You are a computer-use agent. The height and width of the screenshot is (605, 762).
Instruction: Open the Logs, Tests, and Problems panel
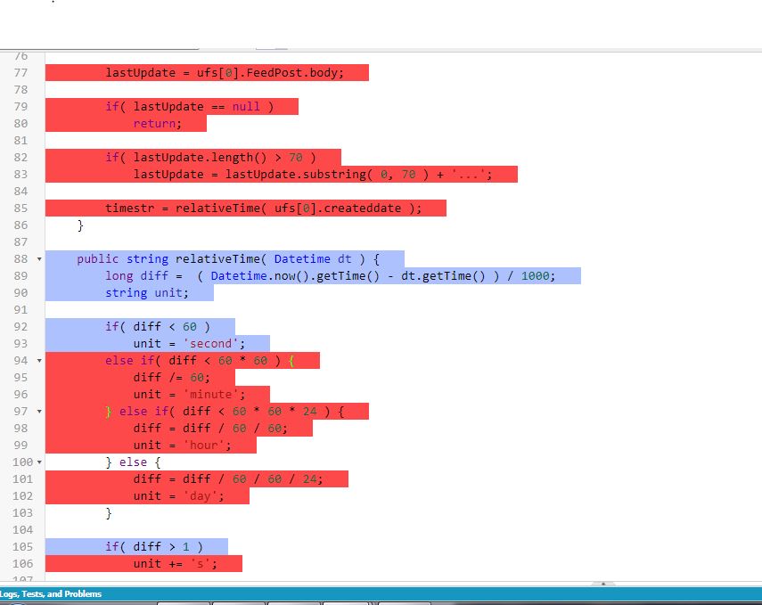click(x=51, y=593)
